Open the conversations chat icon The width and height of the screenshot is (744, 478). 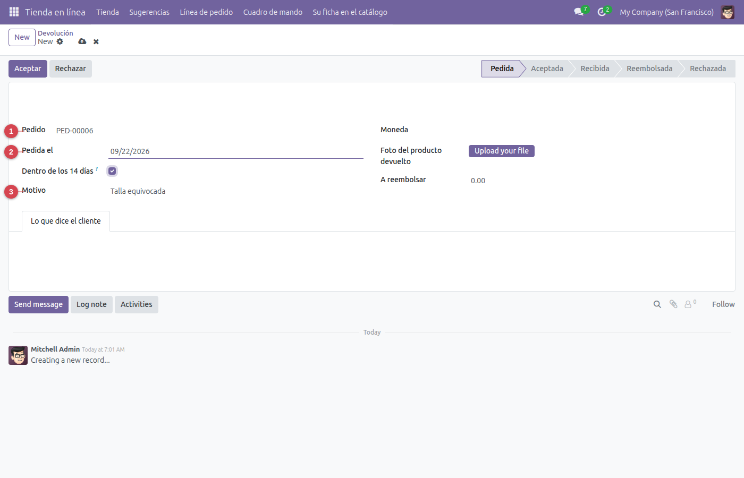click(x=579, y=12)
